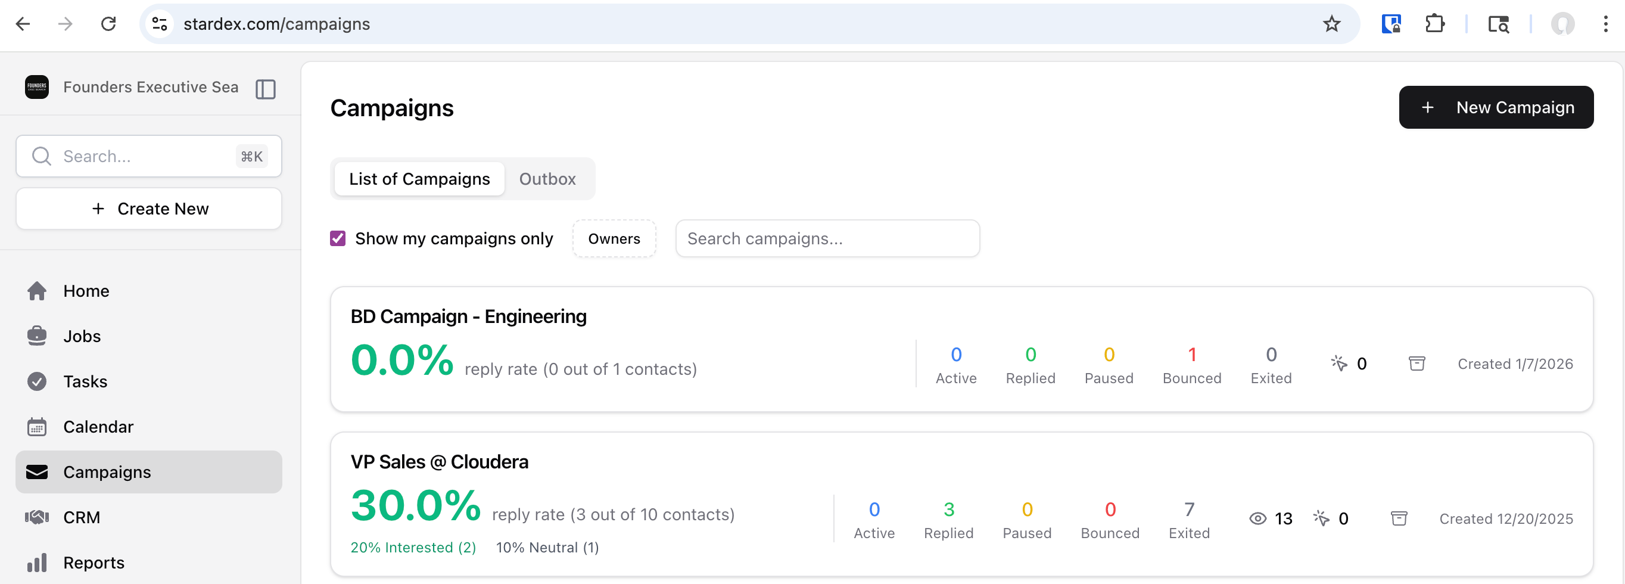Screen dimensions: 1625x584
Task: Select the List of Campaigns tab
Action: [419, 179]
